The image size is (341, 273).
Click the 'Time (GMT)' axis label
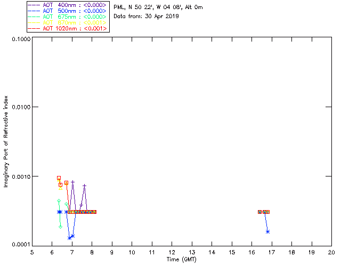pyautogui.click(x=181, y=260)
